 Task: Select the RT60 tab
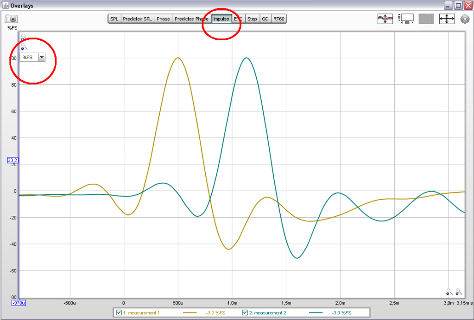279,19
